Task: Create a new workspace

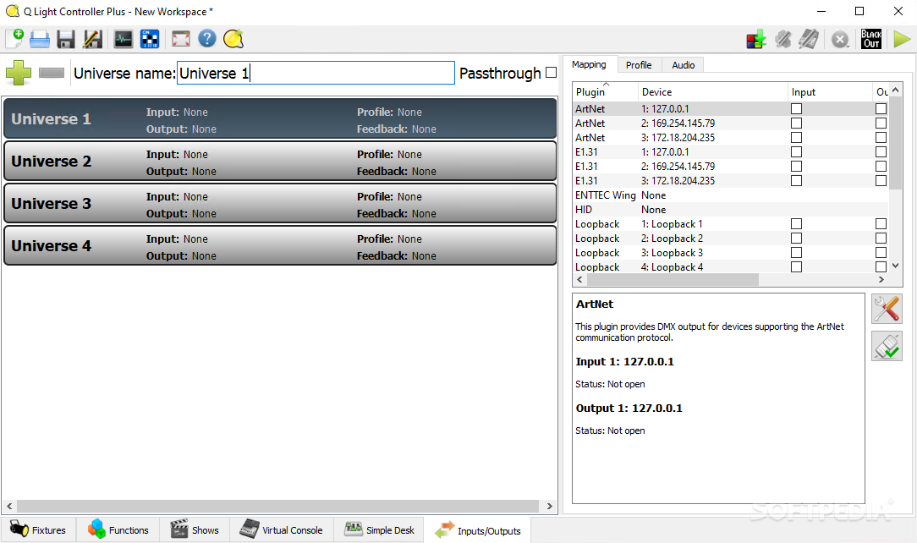Action: coord(14,39)
